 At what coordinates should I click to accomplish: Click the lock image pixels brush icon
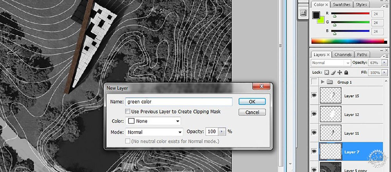(333, 73)
